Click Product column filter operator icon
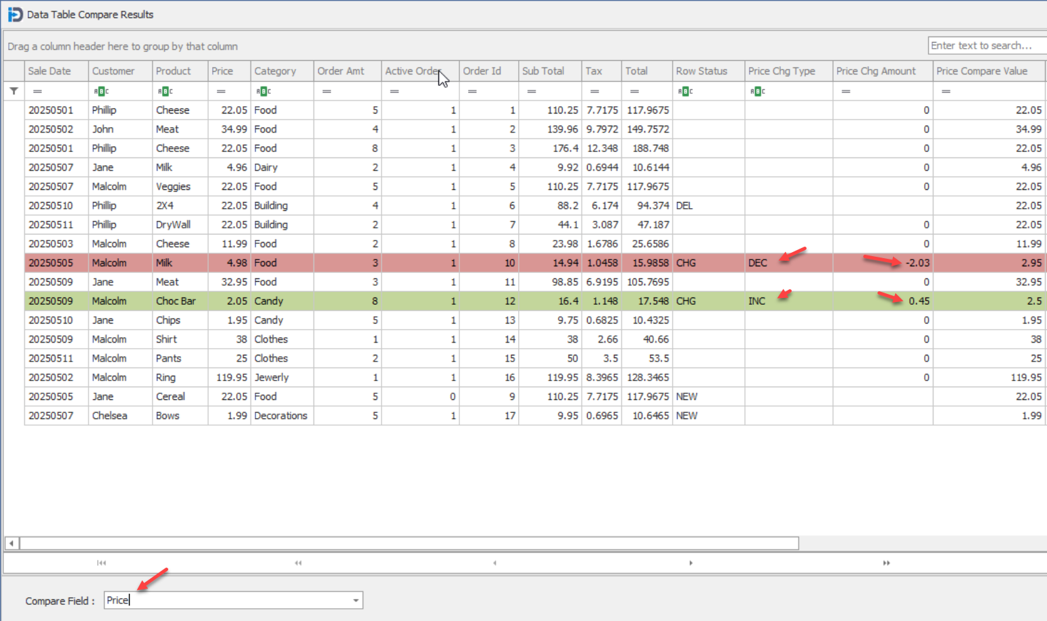The image size is (1047, 621). [165, 91]
